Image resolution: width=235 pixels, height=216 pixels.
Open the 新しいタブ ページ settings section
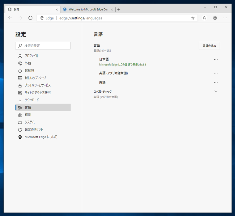pyautogui.click(x=43, y=78)
